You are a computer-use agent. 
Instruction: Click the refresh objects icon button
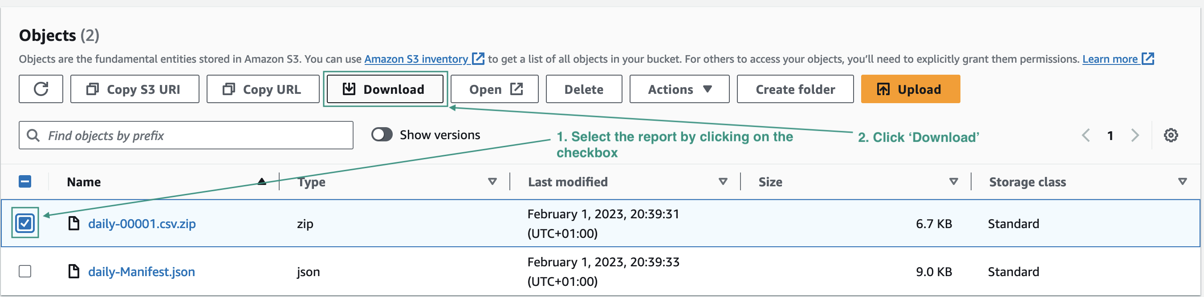(x=41, y=89)
